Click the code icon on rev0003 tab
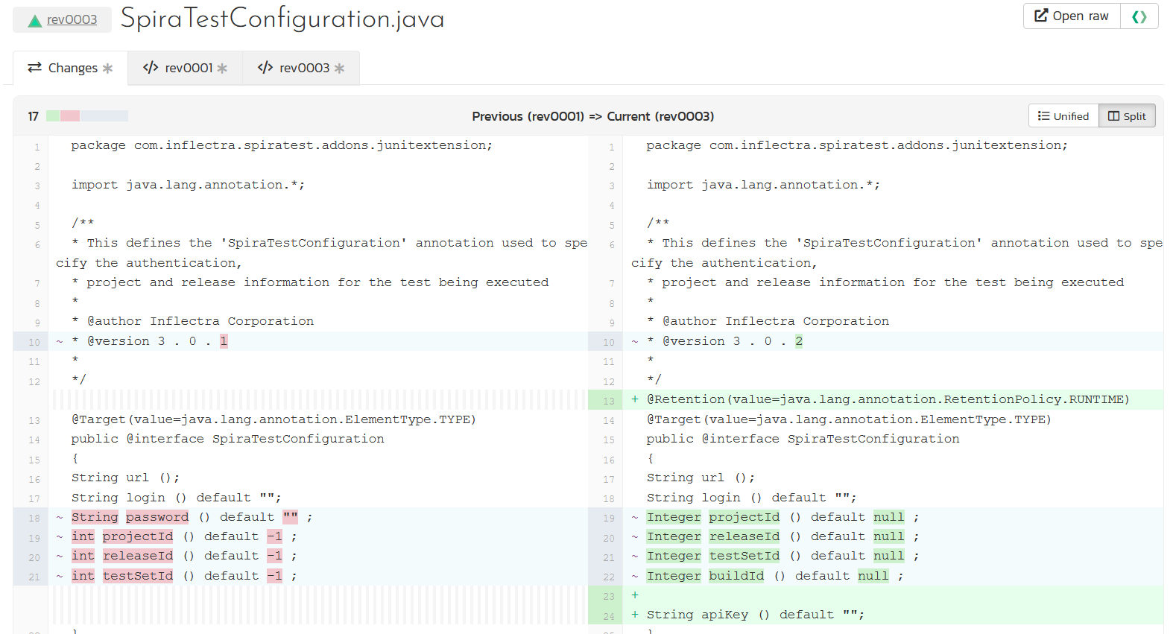Viewport: 1173px width, 634px height. pyautogui.click(x=265, y=68)
